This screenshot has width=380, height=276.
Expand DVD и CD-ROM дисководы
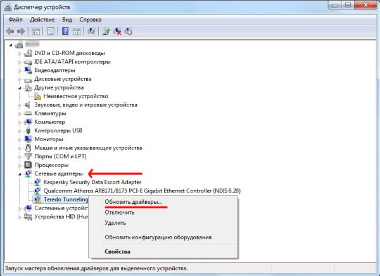pos(20,53)
